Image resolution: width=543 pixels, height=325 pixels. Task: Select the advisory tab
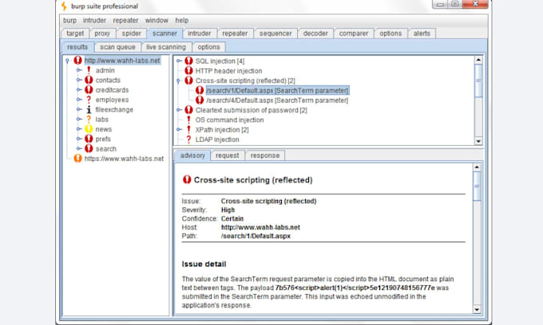click(x=192, y=155)
